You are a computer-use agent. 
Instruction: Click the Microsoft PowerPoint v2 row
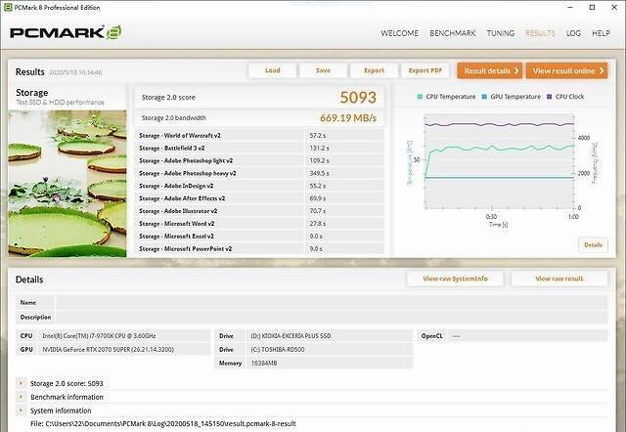tap(260, 248)
